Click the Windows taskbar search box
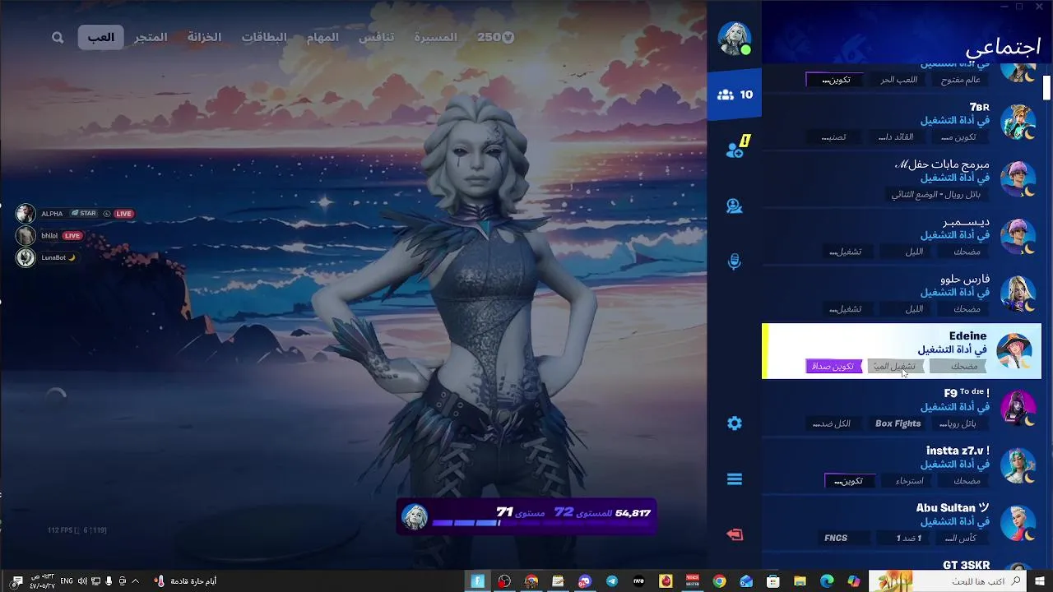1053x592 pixels. (x=948, y=581)
